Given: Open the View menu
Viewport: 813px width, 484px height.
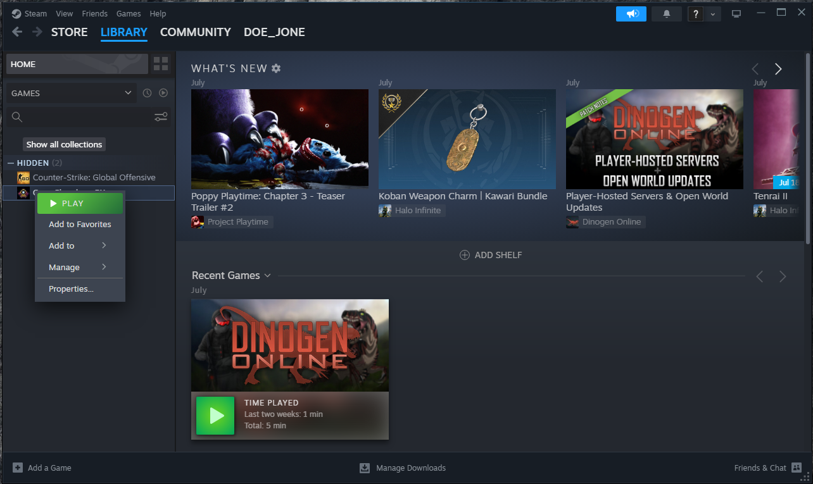Looking at the screenshot, I should [64, 13].
